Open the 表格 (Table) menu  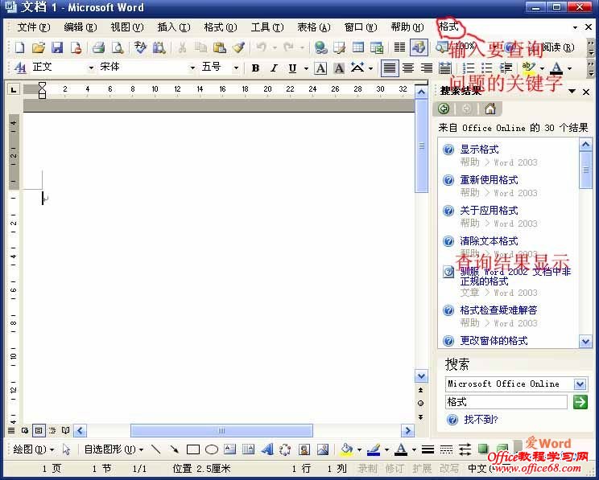313,27
